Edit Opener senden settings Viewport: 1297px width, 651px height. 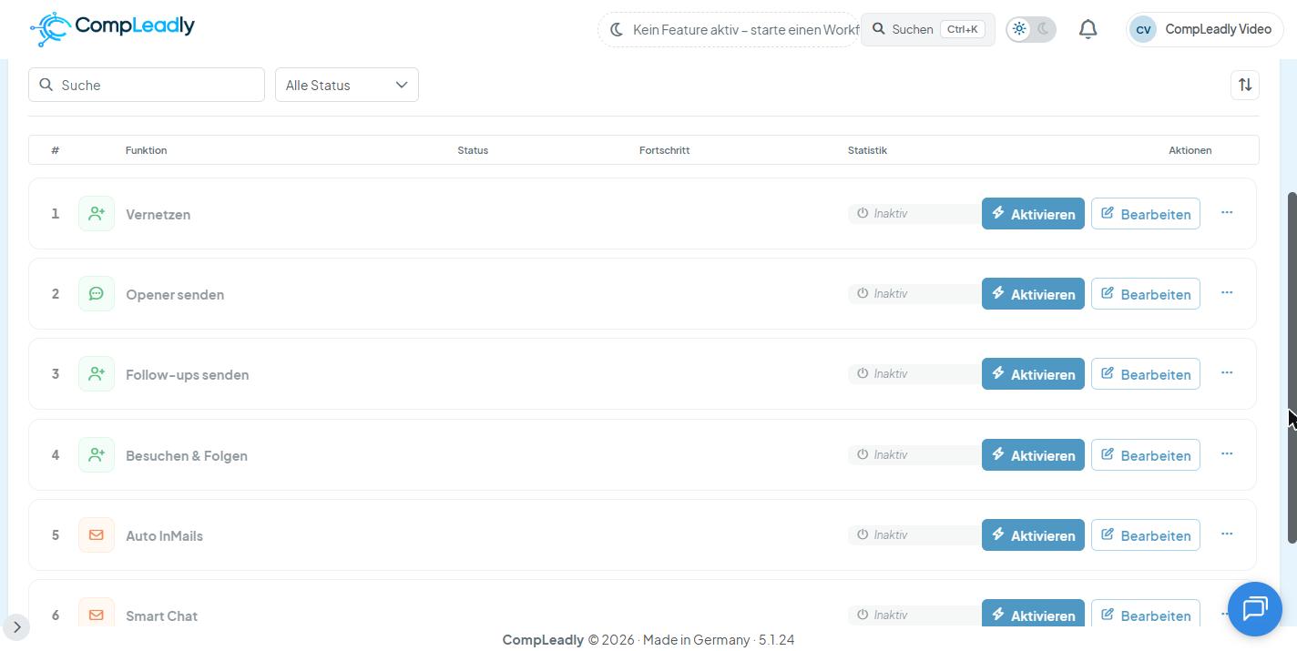pyautogui.click(x=1146, y=294)
